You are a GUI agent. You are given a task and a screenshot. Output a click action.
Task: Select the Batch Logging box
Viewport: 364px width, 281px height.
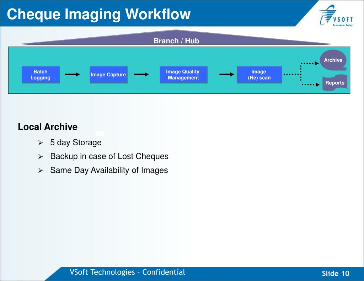coord(41,75)
